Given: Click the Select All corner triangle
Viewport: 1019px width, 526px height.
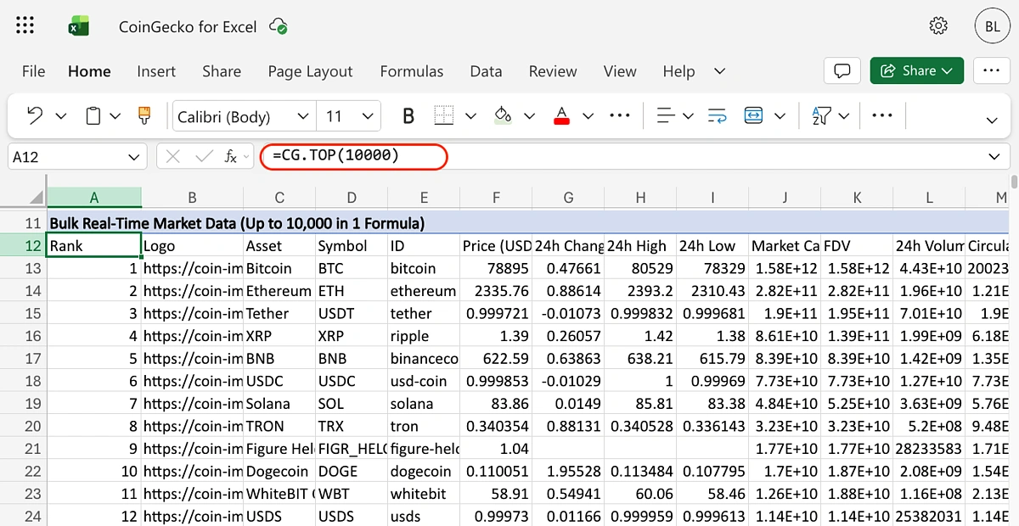Looking at the screenshot, I should pyautogui.click(x=36, y=198).
